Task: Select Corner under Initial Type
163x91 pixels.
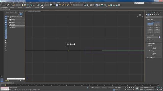Action: coord(152,47)
